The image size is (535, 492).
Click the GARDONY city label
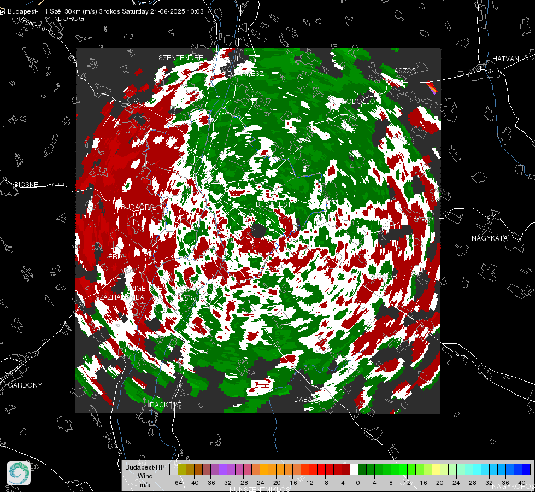click(25, 385)
